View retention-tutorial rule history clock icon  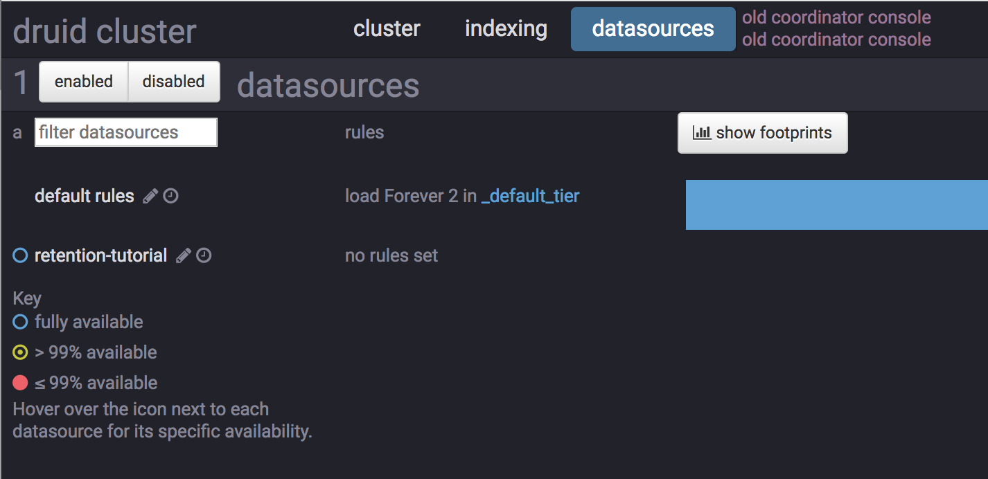click(x=204, y=256)
